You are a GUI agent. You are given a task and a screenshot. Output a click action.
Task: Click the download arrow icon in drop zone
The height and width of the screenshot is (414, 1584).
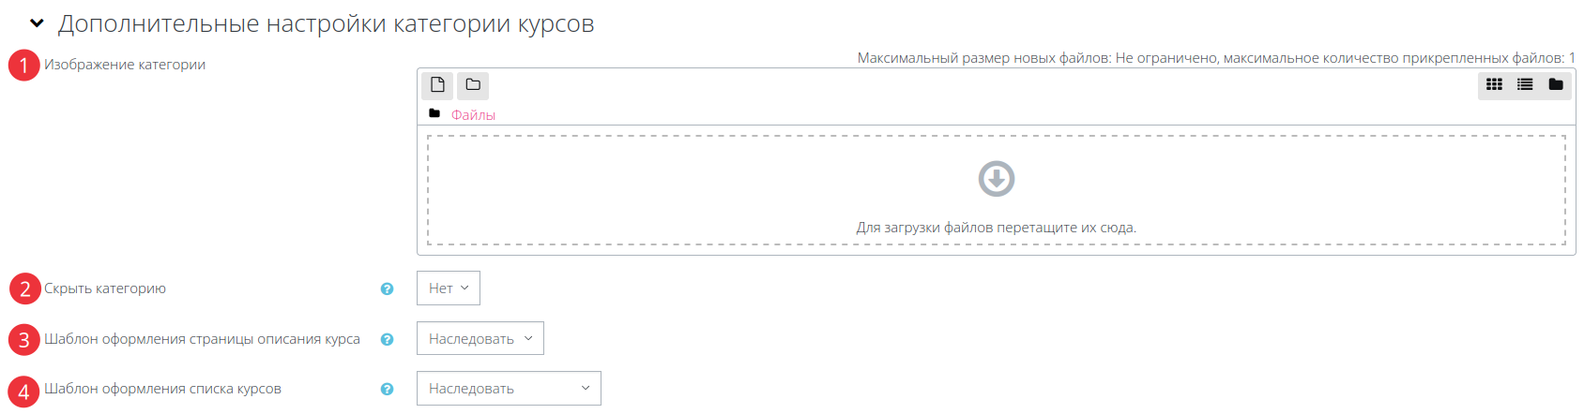click(997, 178)
